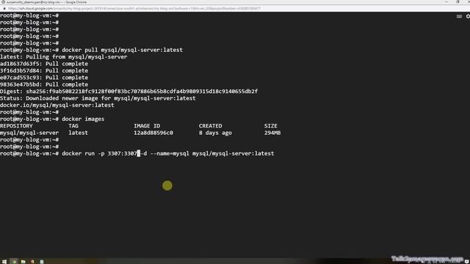Click the 'docker pull mysql/mysql-server:latest' command
The height and width of the screenshot is (264, 470).
122,50
